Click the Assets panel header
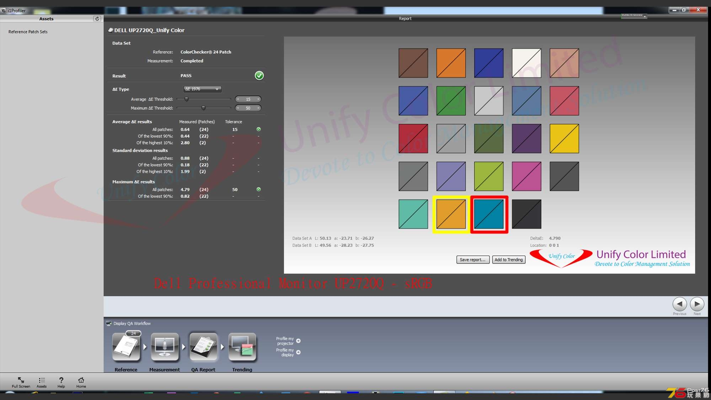 pos(46,18)
